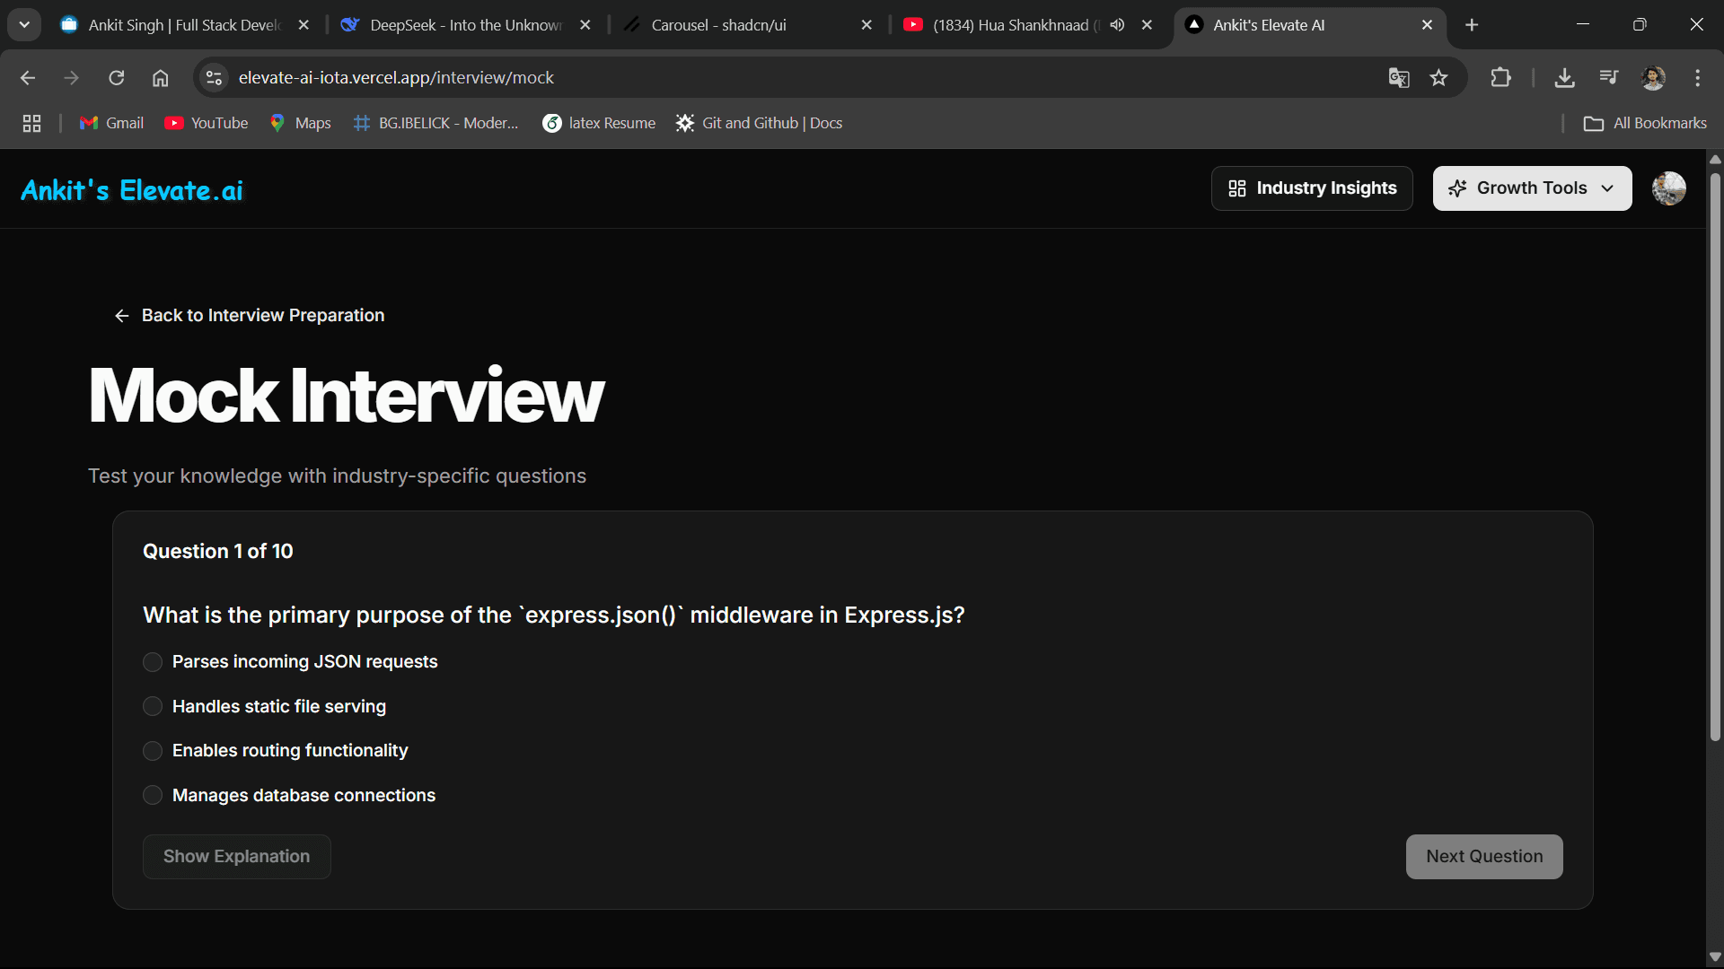Screen dimensions: 1724x969
Task: Pick 'Manages database connections' radio option
Action: coord(153,796)
